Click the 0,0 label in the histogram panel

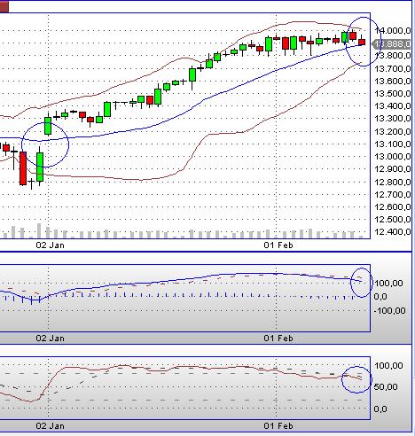click(380, 296)
